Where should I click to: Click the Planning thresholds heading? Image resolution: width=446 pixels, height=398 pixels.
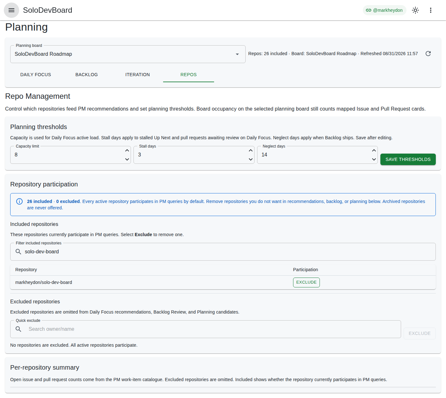pyautogui.click(x=39, y=127)
